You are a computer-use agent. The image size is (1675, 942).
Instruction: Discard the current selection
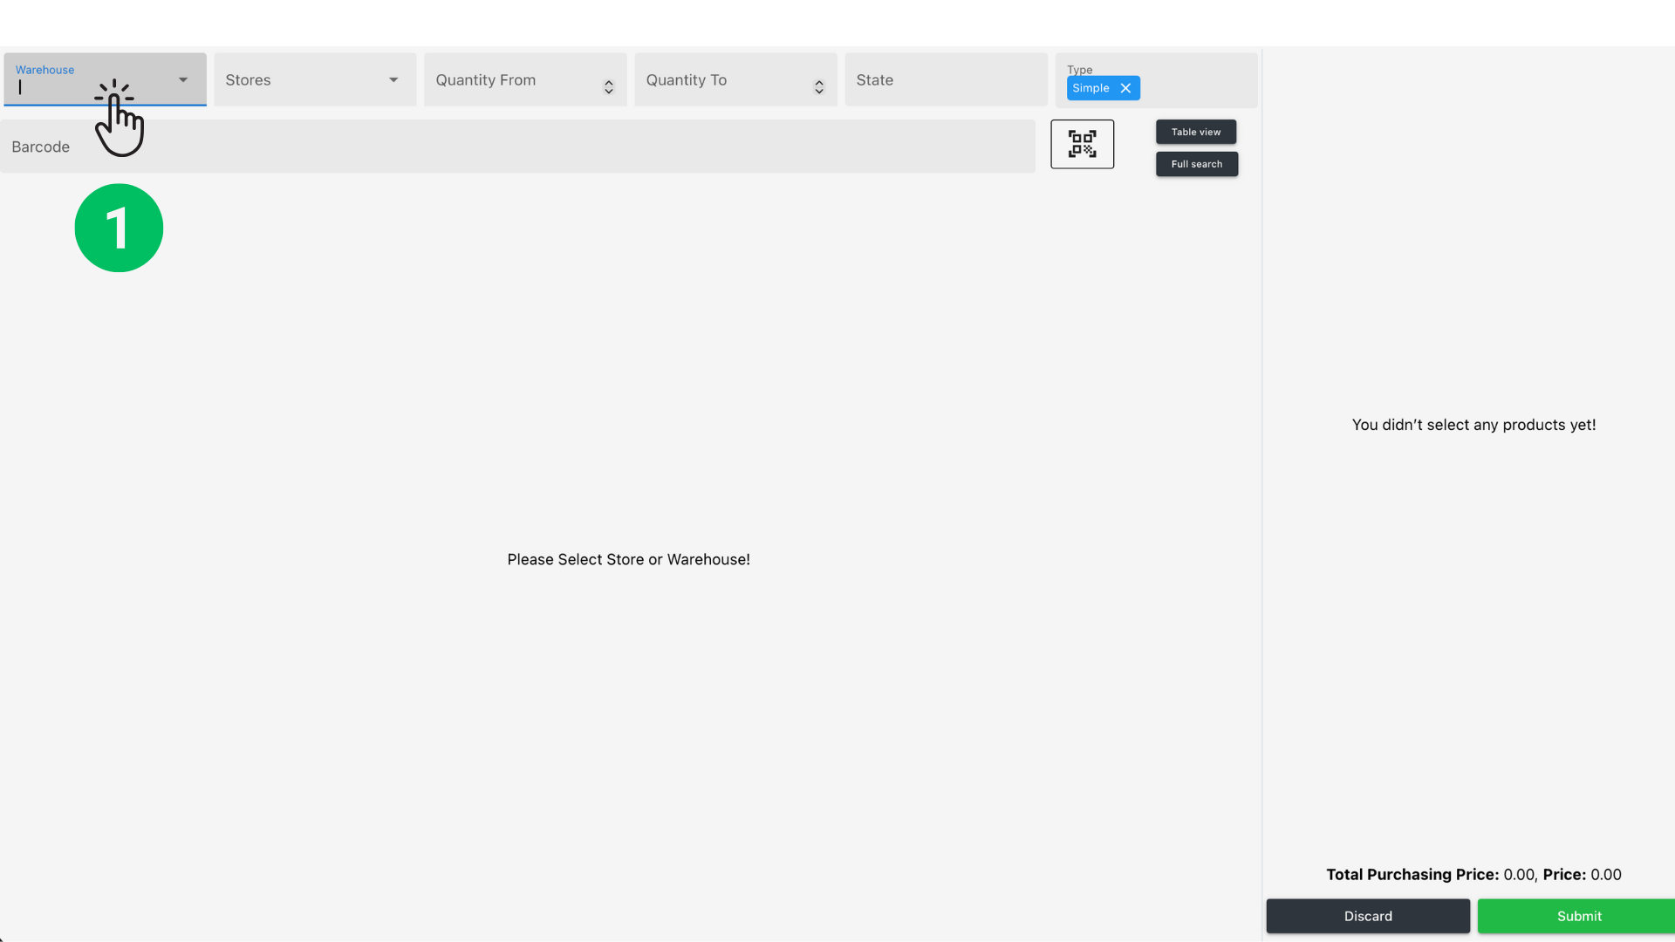tap(1367, 916)
